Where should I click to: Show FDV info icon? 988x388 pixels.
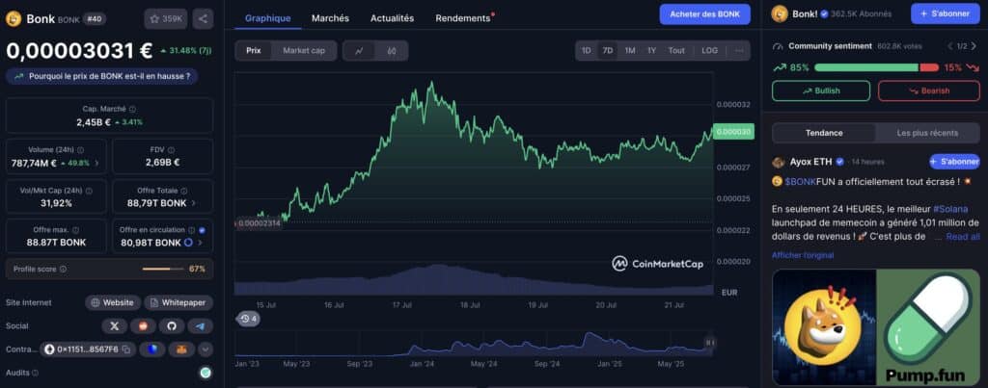tap(172, 149)
